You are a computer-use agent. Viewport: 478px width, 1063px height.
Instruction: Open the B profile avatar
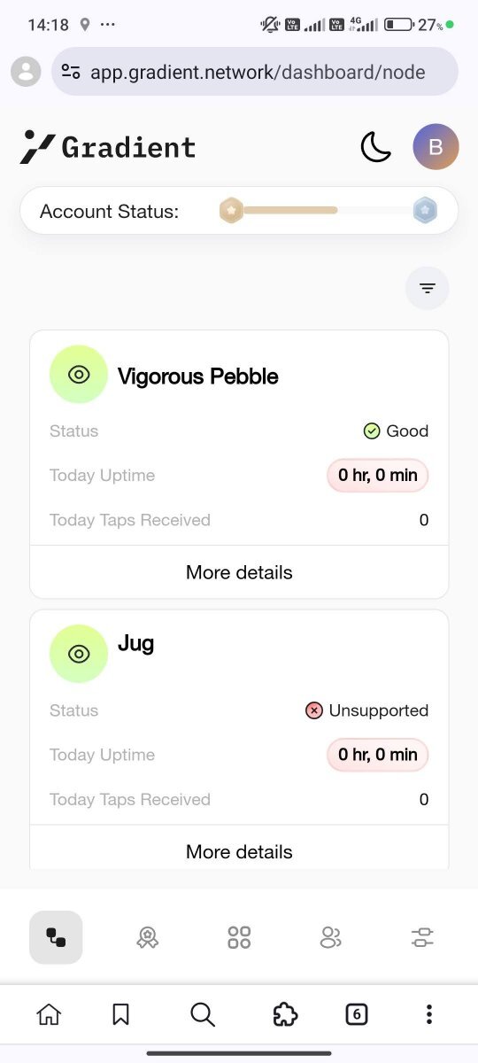click(436, 146)
